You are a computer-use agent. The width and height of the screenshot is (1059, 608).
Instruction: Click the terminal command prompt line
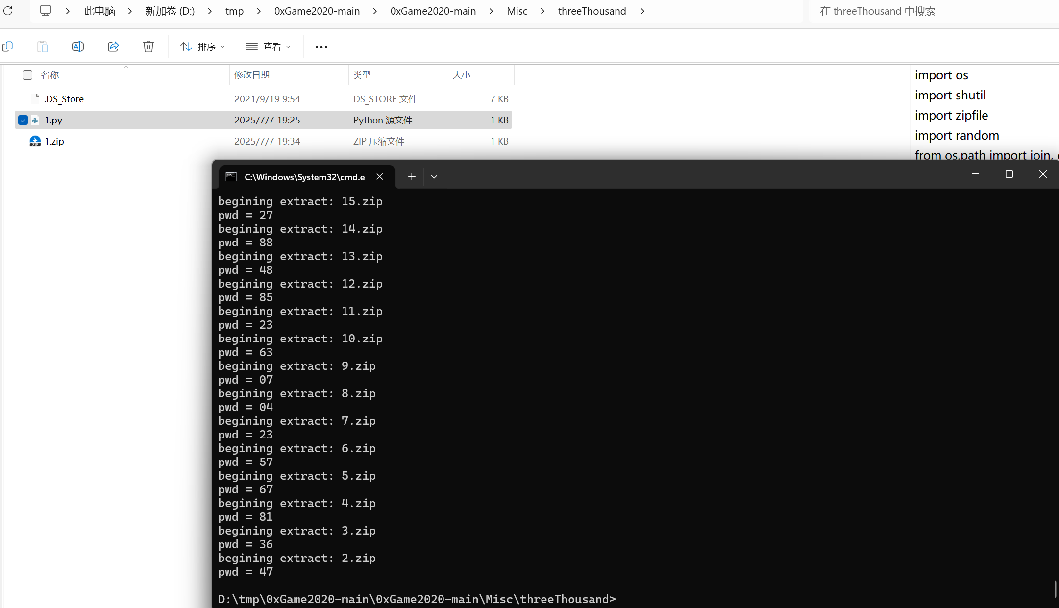[417, 599]
